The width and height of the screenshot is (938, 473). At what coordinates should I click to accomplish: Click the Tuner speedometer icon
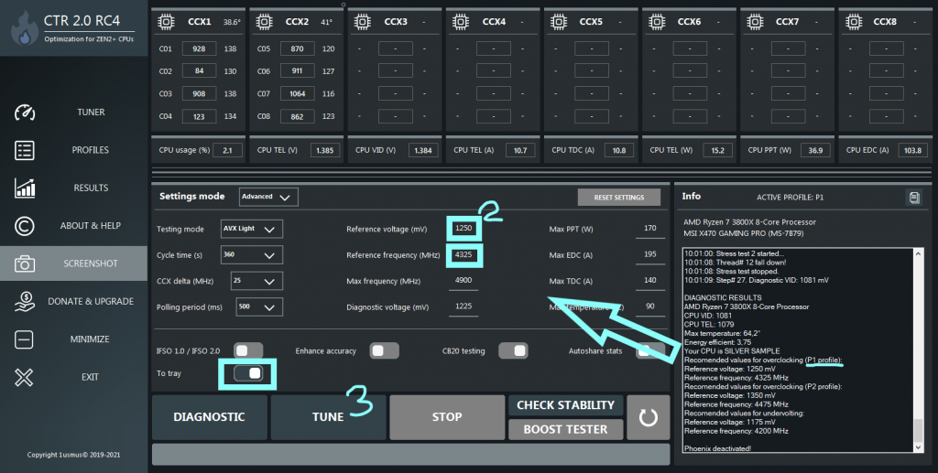(x=25, y=113)
